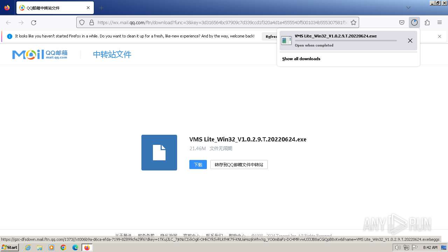448x252 pixels.
Task: Click the network tray icon
Action: pyautogui.click(x=406, y=247)
